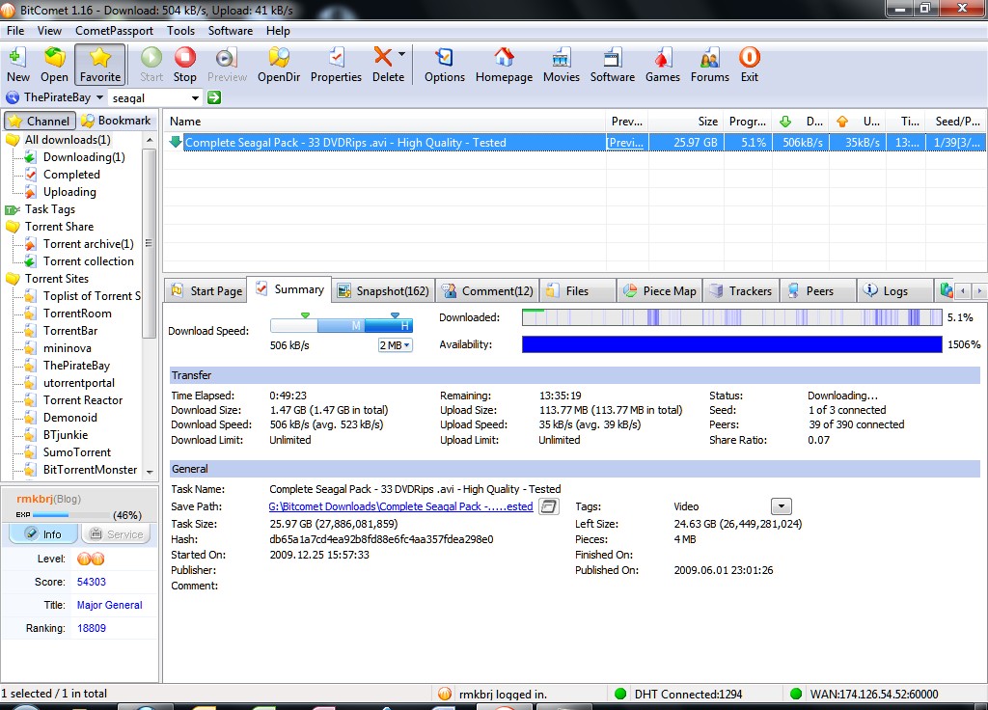The width and height of the screenshot is (988, 710).
Task: Click the green search go arrow
Action: (x=214, y=97)
